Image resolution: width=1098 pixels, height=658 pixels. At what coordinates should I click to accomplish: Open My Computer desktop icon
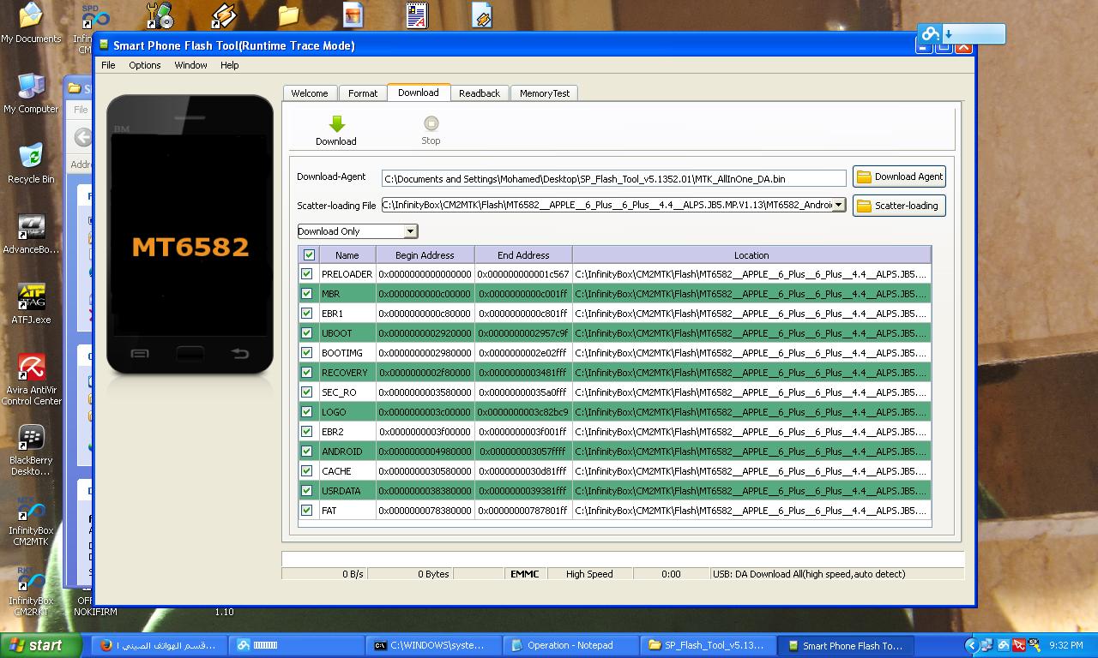tap(31, 86)
